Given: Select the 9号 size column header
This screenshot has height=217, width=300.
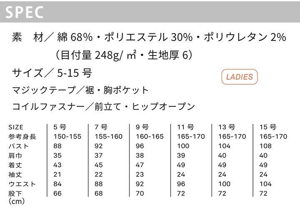Looking at the screenshot, I should [142, 127].
